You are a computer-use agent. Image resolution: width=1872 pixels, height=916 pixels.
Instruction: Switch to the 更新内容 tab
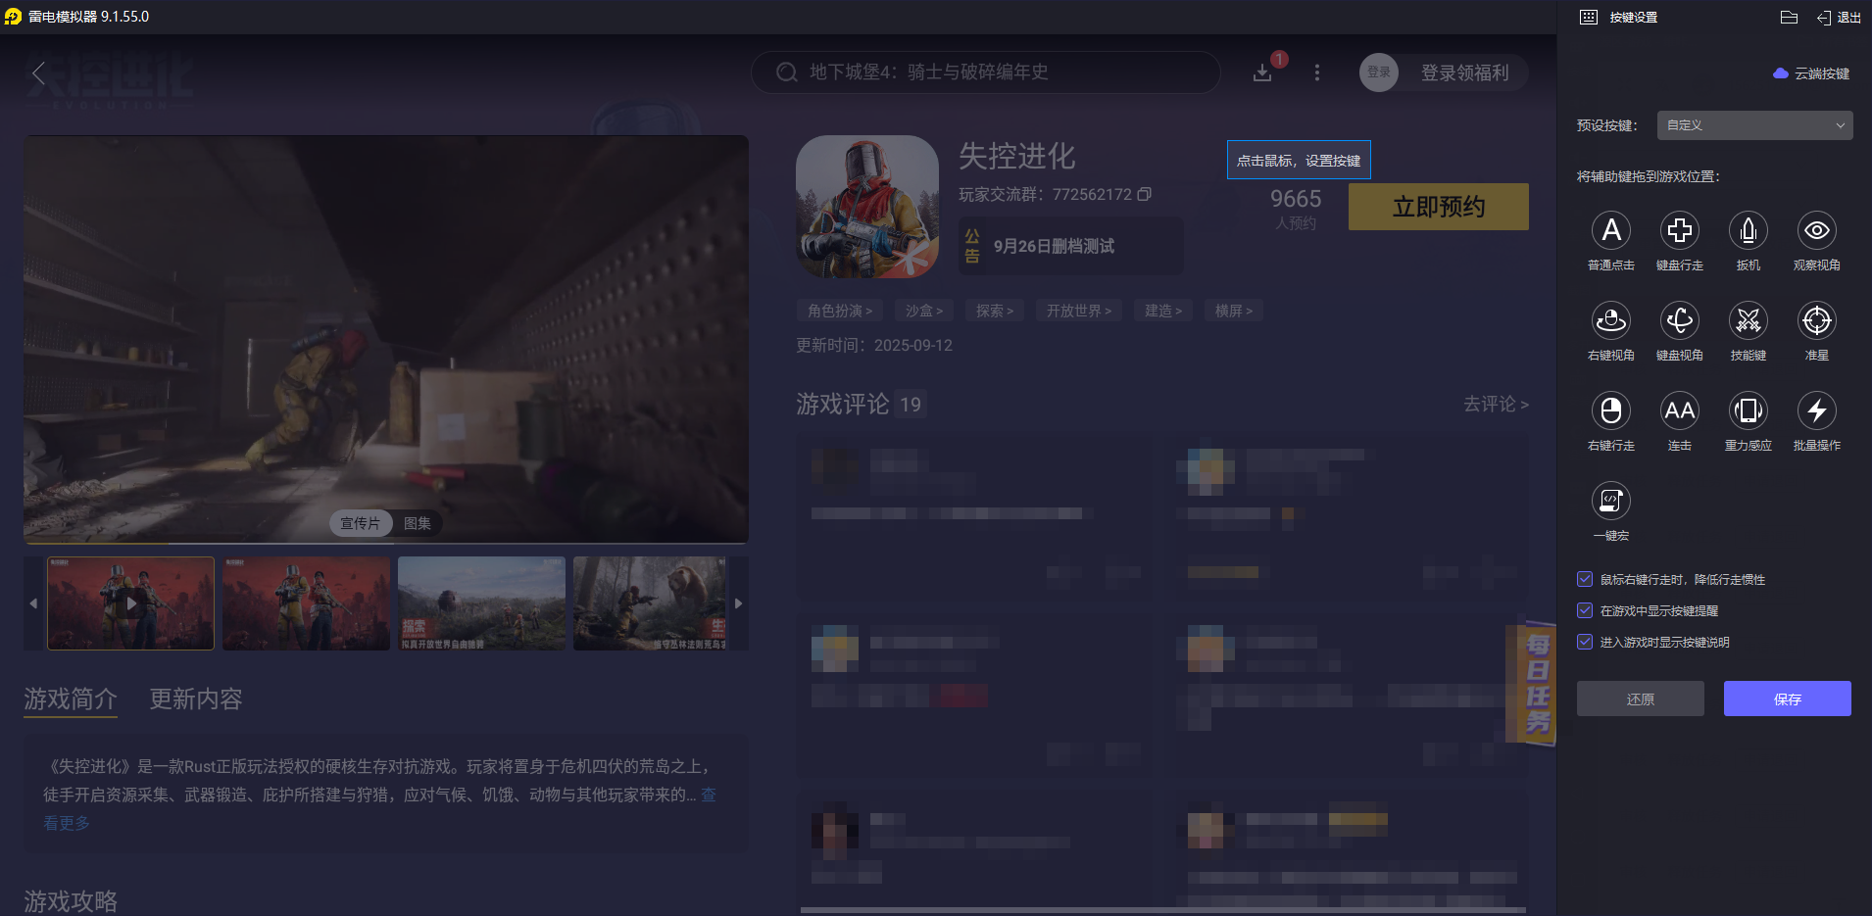tap(193, 699)
